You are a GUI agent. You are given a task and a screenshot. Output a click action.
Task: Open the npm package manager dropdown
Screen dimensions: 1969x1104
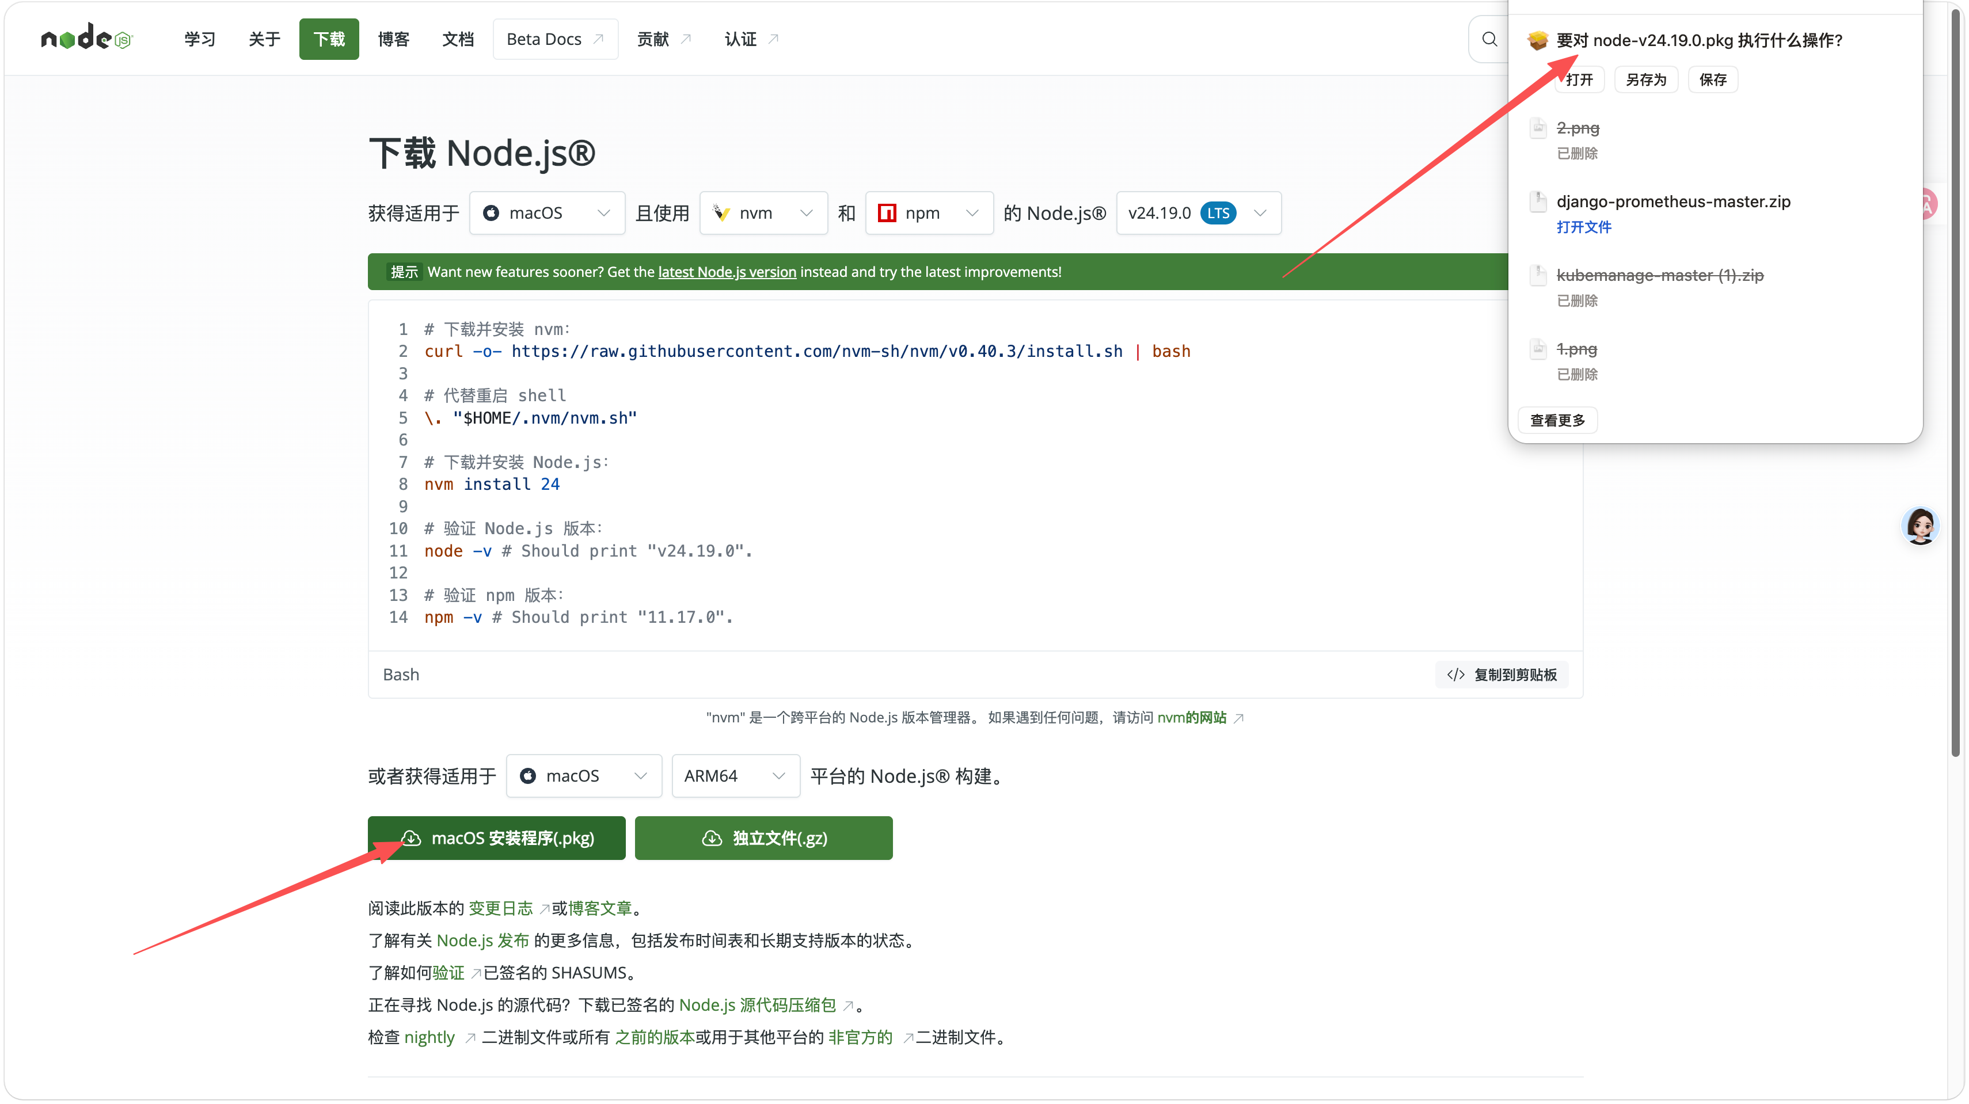click(929, 212)
